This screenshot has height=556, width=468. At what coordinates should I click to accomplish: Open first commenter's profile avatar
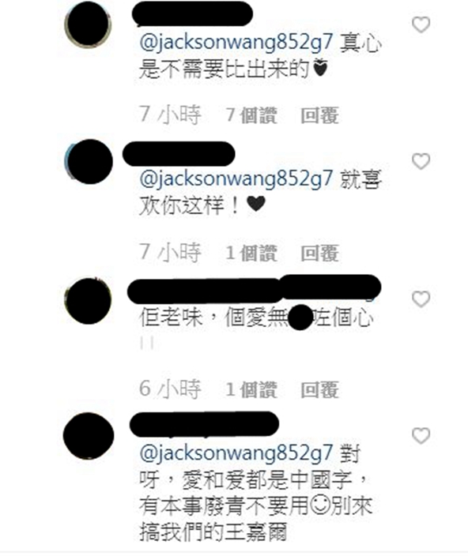point(88,24)
